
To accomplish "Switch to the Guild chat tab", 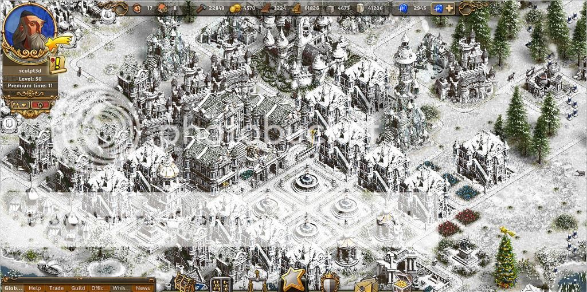I will tap(78, 287).
